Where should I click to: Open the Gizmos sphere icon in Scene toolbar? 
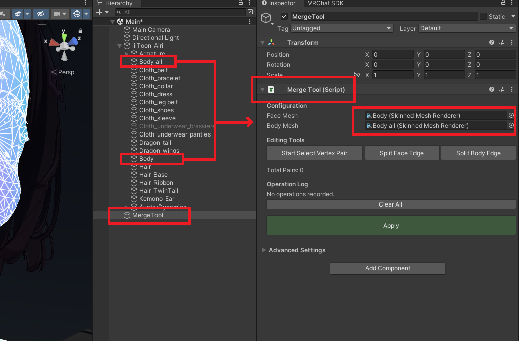coord(77,14)
